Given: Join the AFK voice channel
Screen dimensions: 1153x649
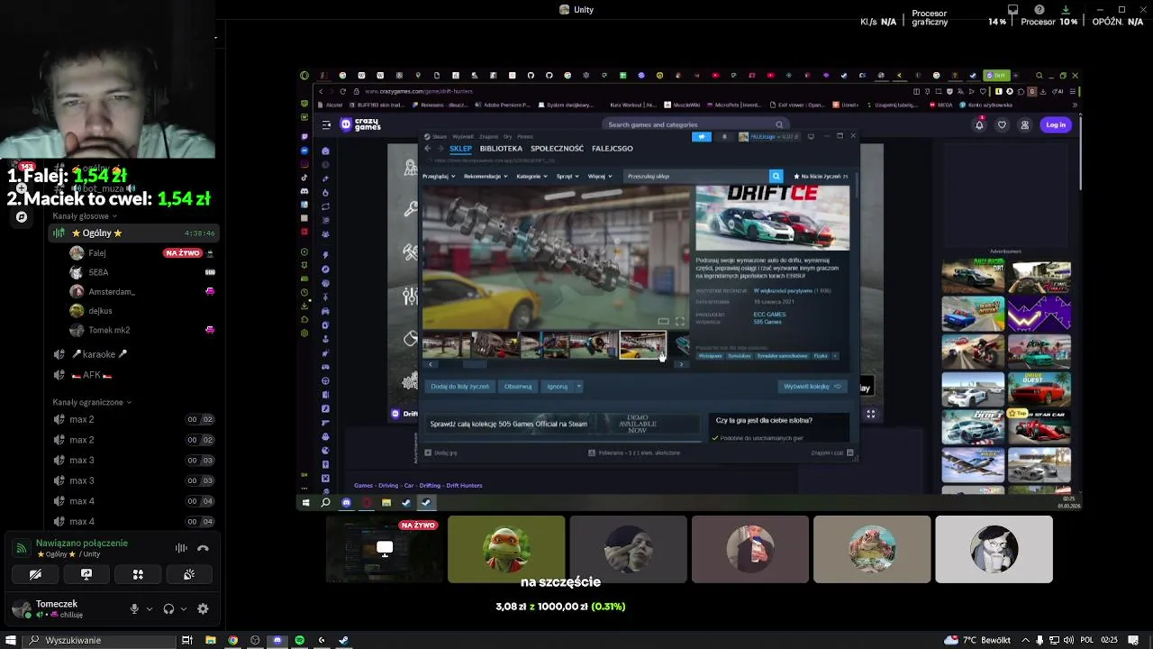Looking at the screenshot, I should (133, 375).
